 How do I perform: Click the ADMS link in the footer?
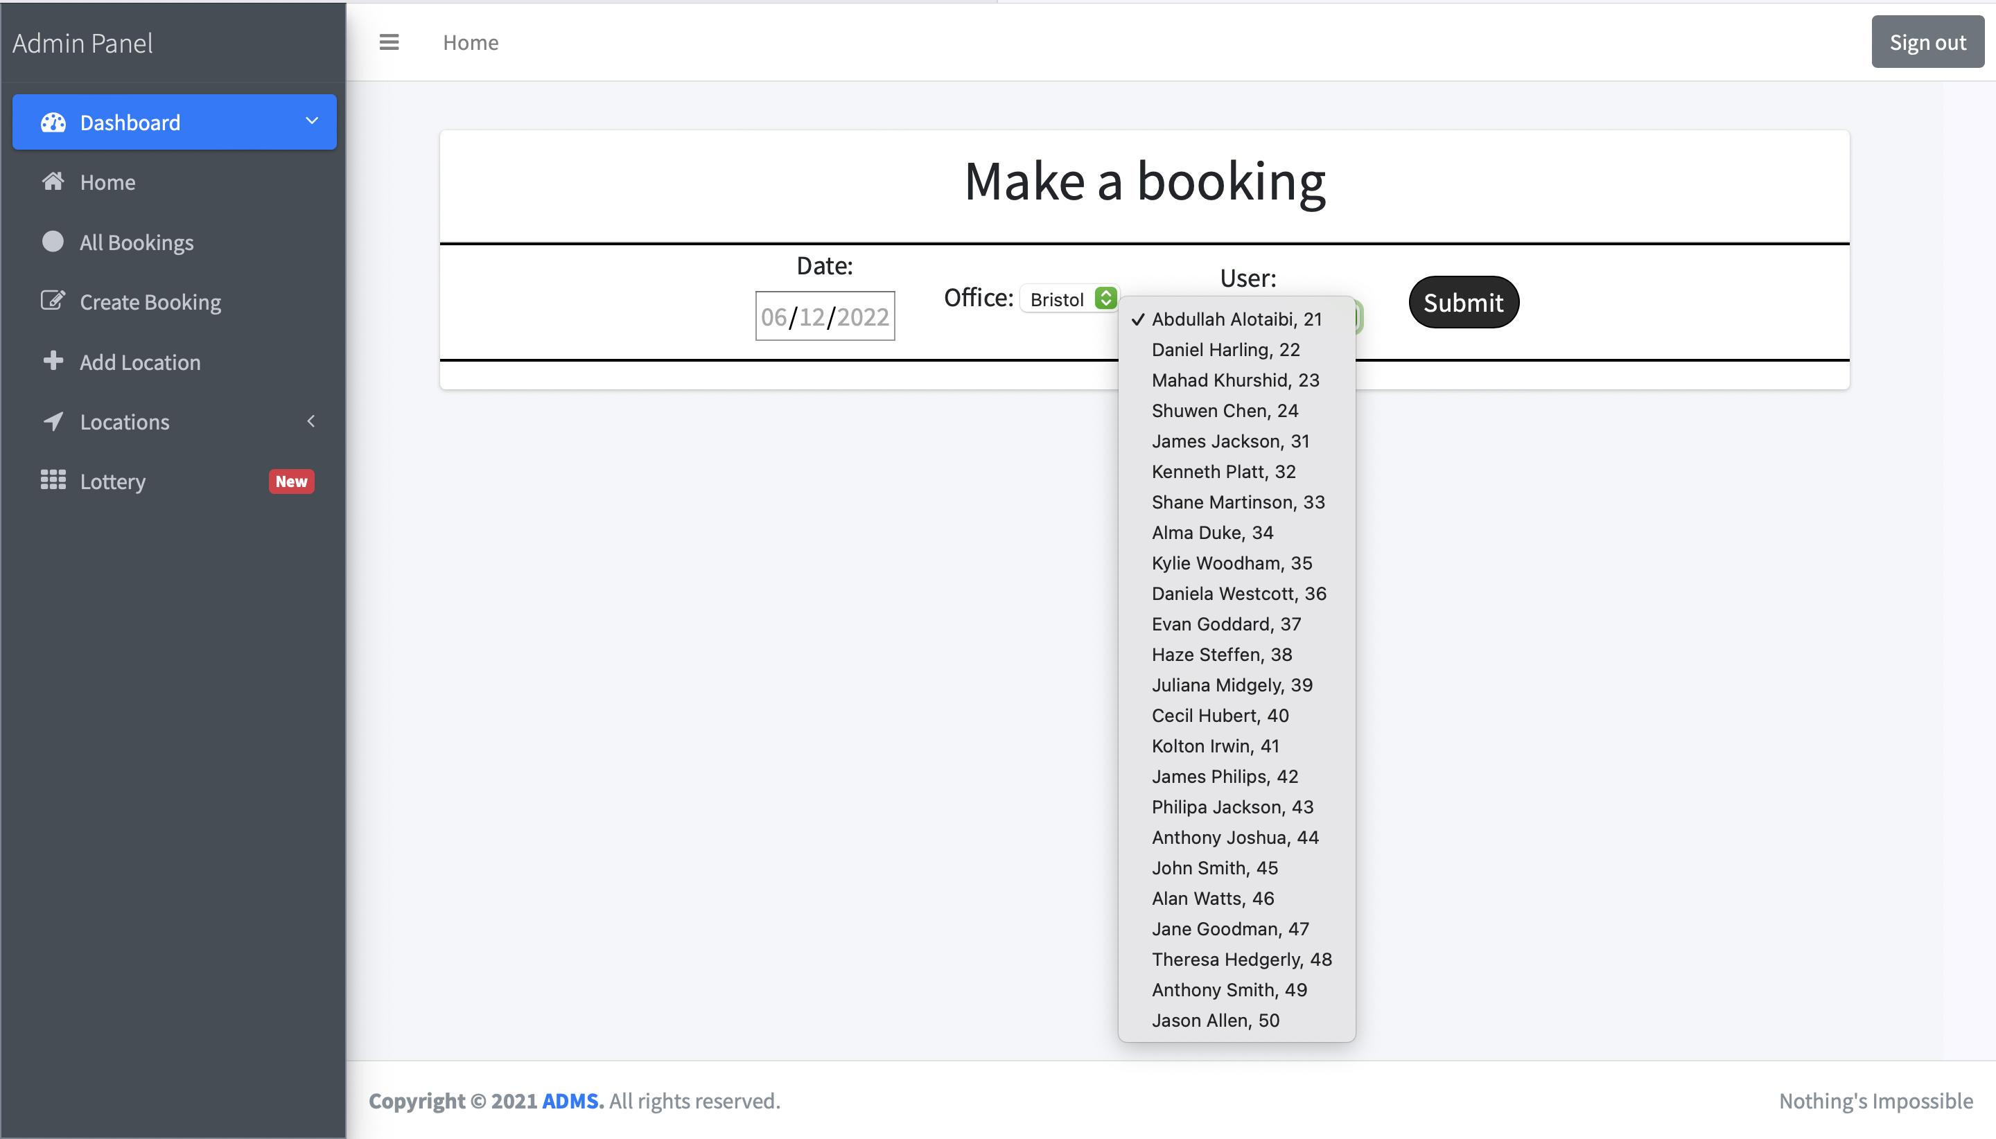[570, 1100]
